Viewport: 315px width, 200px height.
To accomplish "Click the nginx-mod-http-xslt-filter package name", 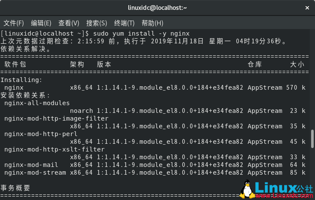I will (x=55, y=149).
